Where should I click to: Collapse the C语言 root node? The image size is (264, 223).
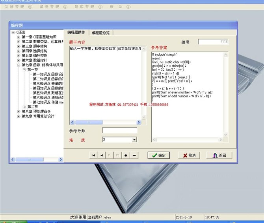(x=13, y=32)
